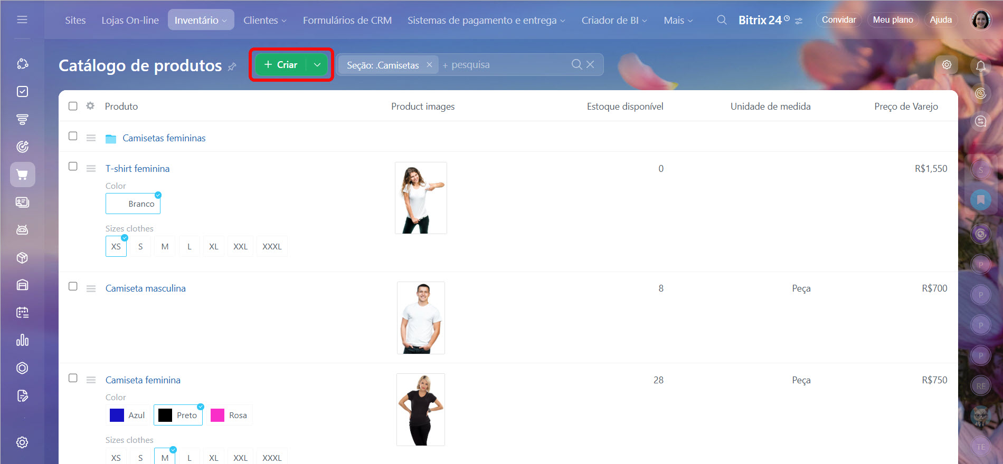Viewport: 1003px width, 464px height.
Task: Select all products with header checkbox
Action: (73, 106)
